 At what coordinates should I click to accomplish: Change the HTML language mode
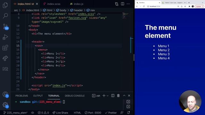click(78, 113)
